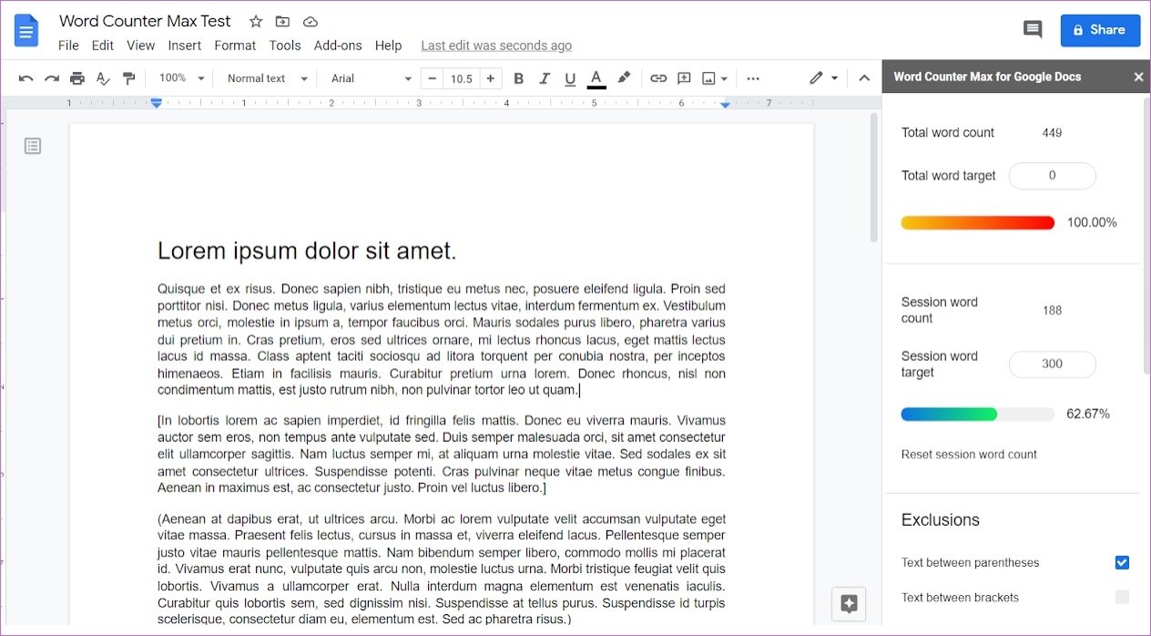Click the session word count value 188
This screenshot has height=636, width=1151.
point(1052,311)
